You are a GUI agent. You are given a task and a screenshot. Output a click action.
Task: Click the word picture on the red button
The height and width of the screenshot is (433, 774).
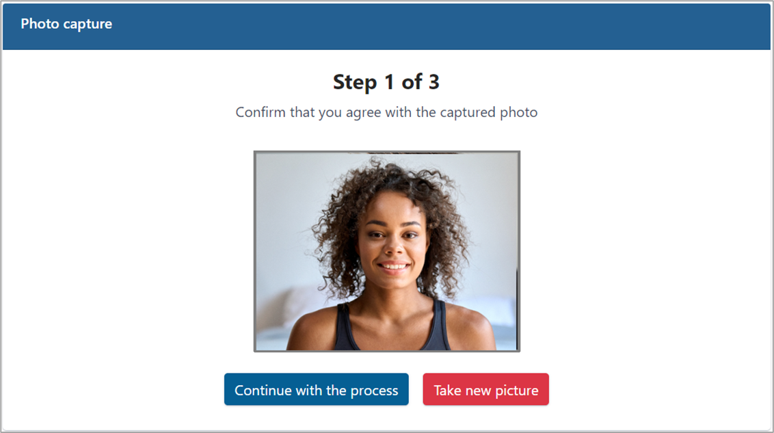tap(517, 391)
